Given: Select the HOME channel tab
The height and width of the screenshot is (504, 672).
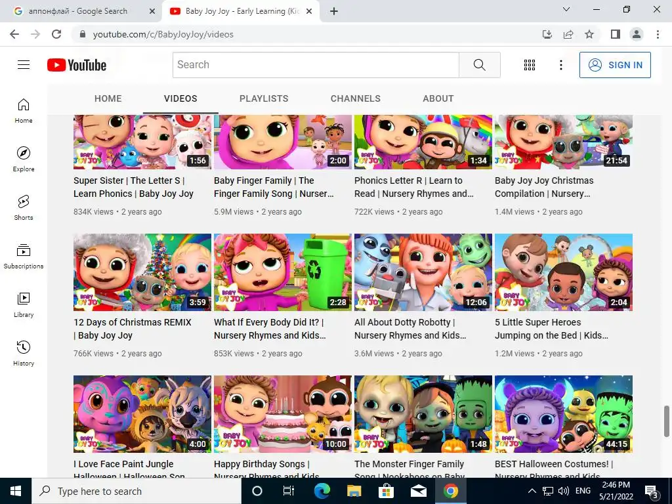Looking at the screenshot, I should (x=108, y=98).
